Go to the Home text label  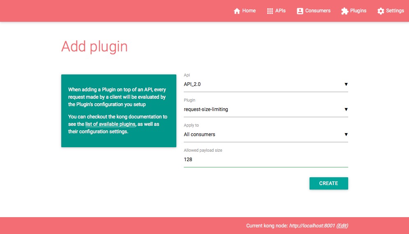249,11
